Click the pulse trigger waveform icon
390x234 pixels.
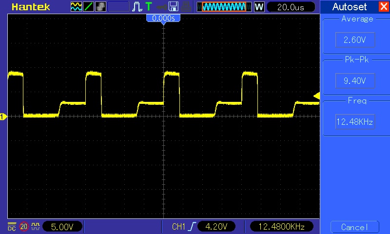coord(137,7)
